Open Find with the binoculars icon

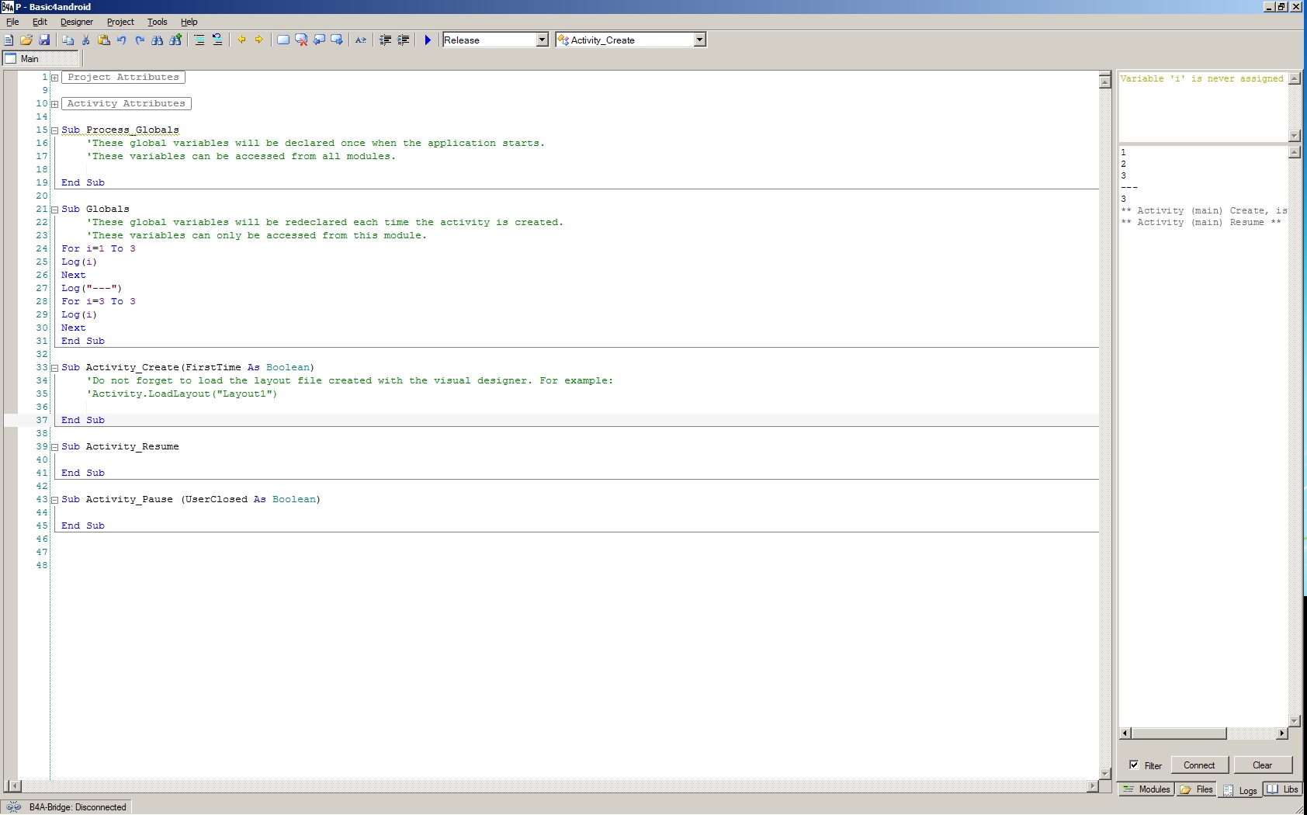[158, 40]
